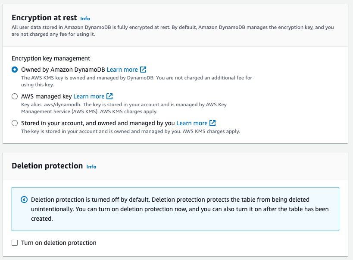
Task: Follow 'Learn more' link for AWS managed key
Action: tap(89, 96)
